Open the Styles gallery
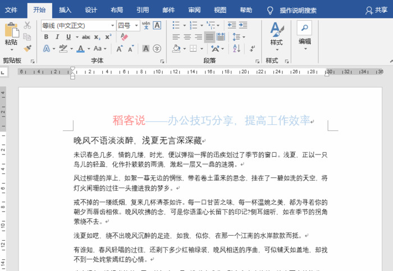Viewport: 393px width, 271px height. coord(277,36)
